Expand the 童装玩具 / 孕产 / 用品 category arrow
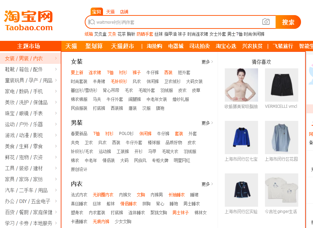 pos(56,80)
